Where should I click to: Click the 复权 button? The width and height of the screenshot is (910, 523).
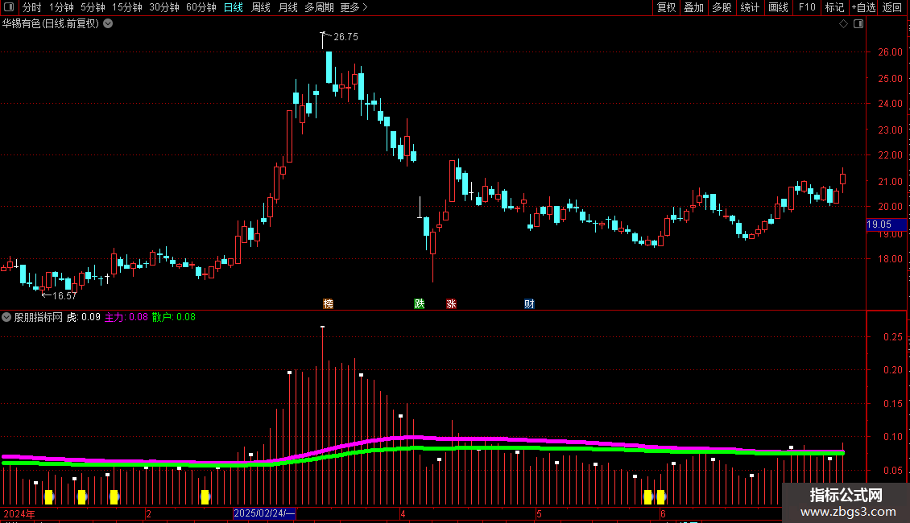click(666, 7)
